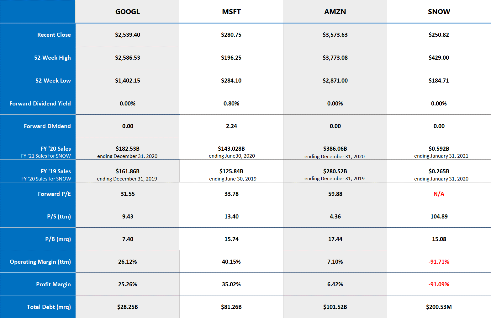Select MSFT FY '20 sales $143.028B
491x318 pixels.
[231, 149]
